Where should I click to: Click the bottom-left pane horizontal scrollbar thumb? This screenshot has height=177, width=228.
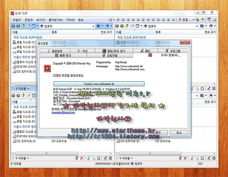point(46,154)
